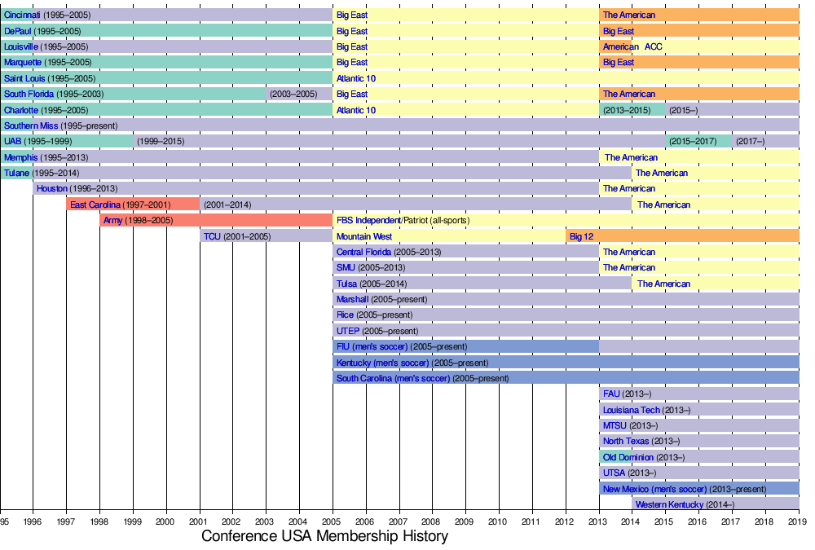Open the Old Dominion link

(628, 457)
